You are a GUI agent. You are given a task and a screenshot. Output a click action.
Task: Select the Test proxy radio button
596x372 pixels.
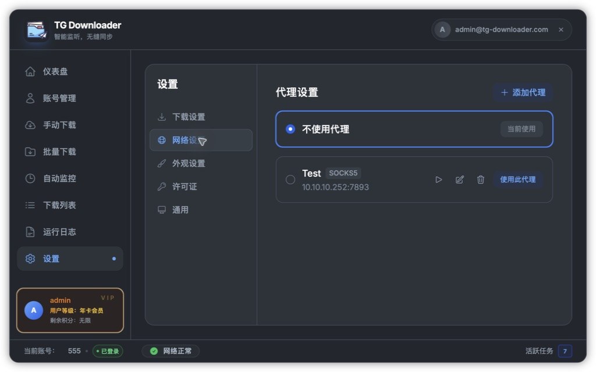click(x=290, y=180)
